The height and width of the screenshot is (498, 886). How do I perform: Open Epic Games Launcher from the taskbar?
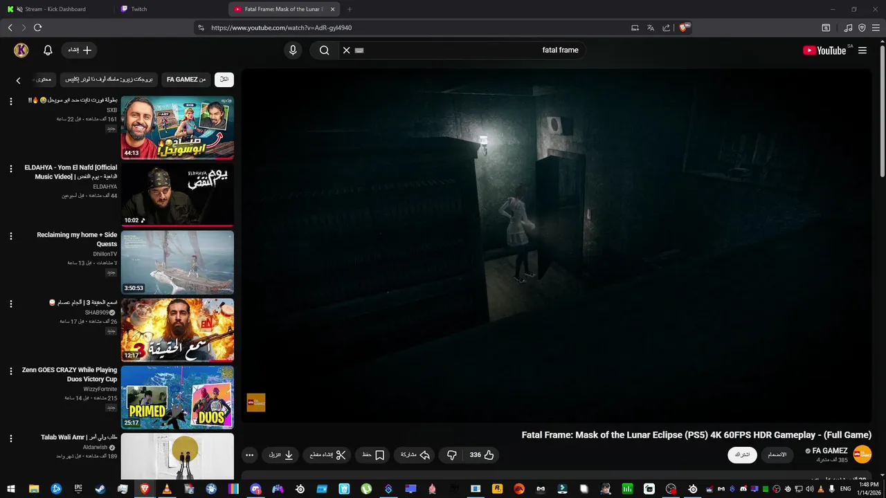(78, 489)
